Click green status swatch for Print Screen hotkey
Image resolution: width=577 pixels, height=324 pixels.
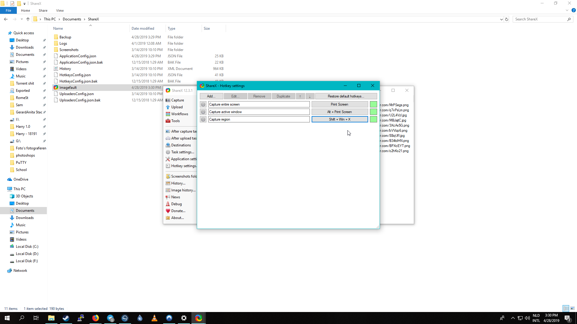pos(373,104)
